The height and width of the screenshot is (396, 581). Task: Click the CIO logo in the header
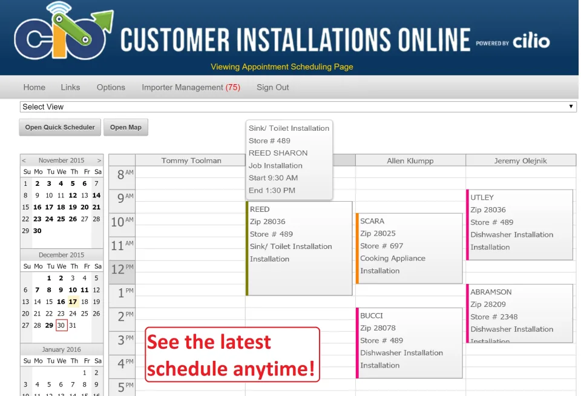64,31
